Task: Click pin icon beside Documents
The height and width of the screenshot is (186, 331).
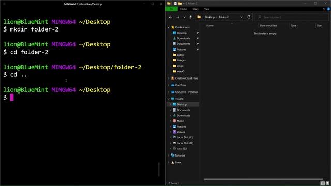Action: point(198,44)
